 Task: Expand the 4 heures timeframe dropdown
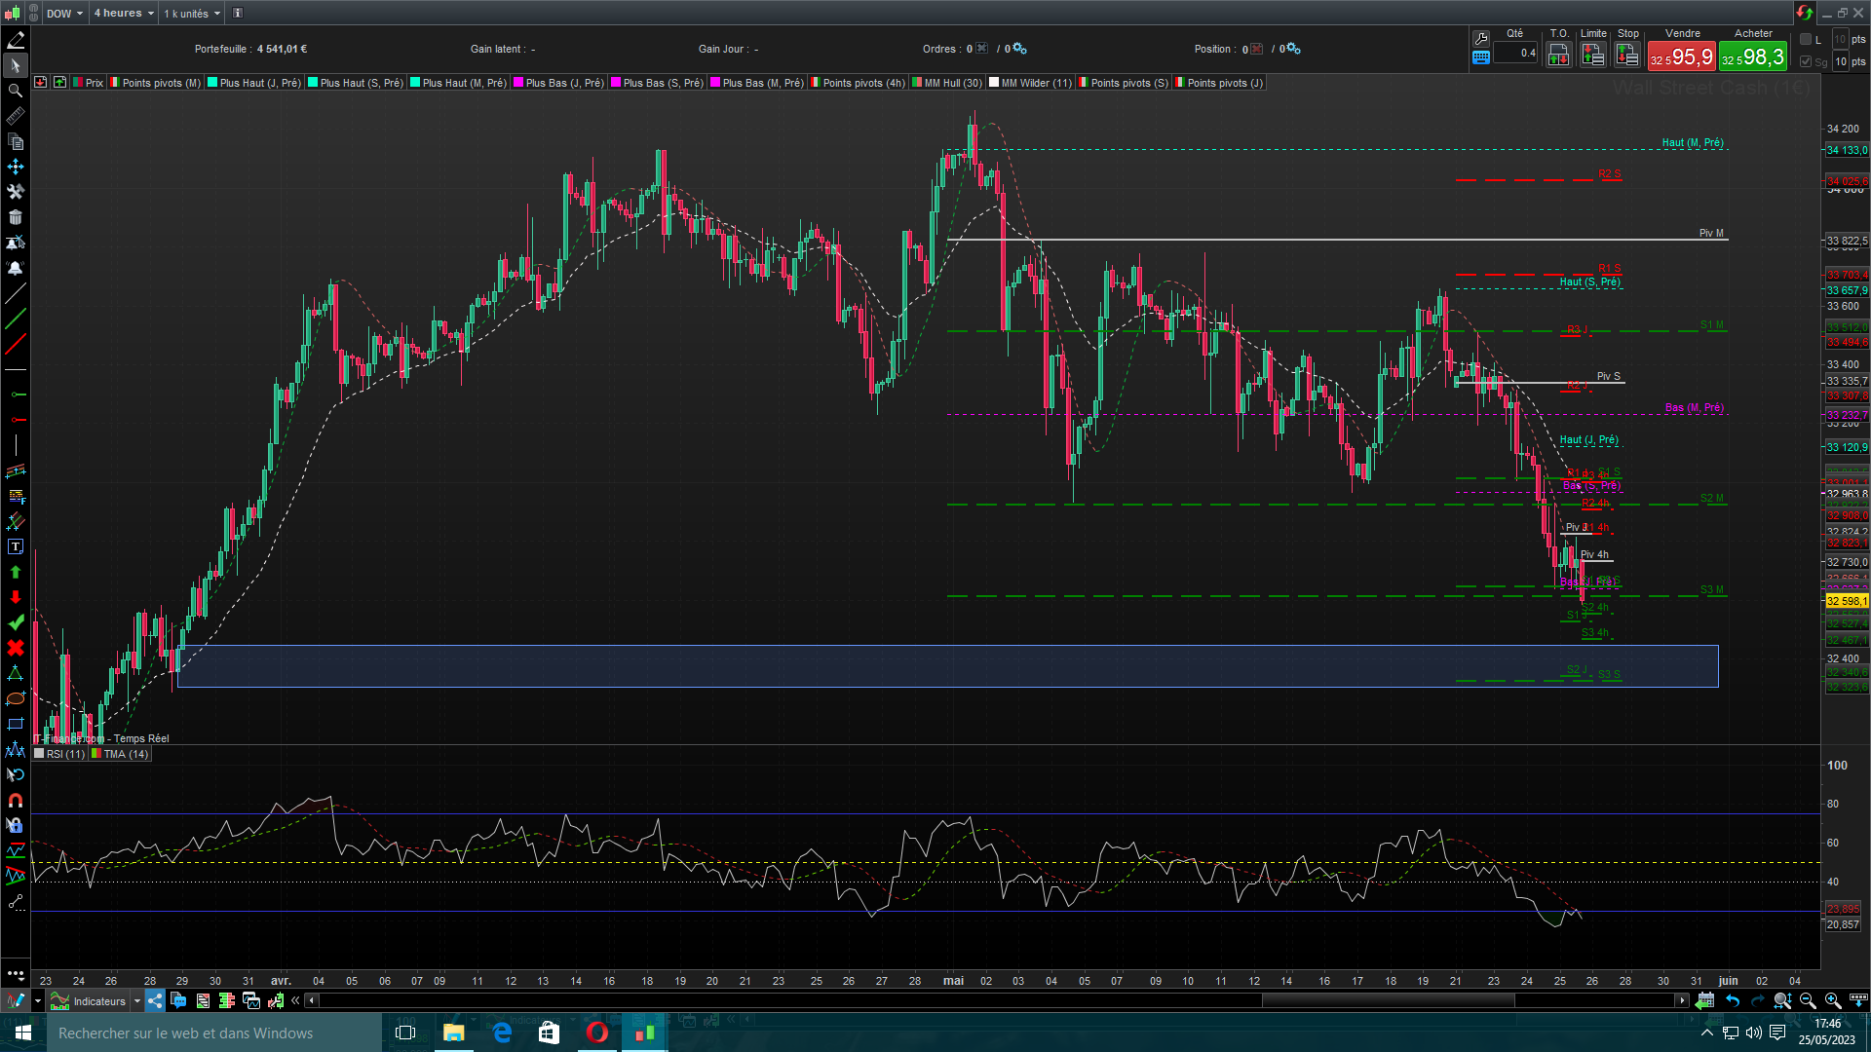[124, 13]
